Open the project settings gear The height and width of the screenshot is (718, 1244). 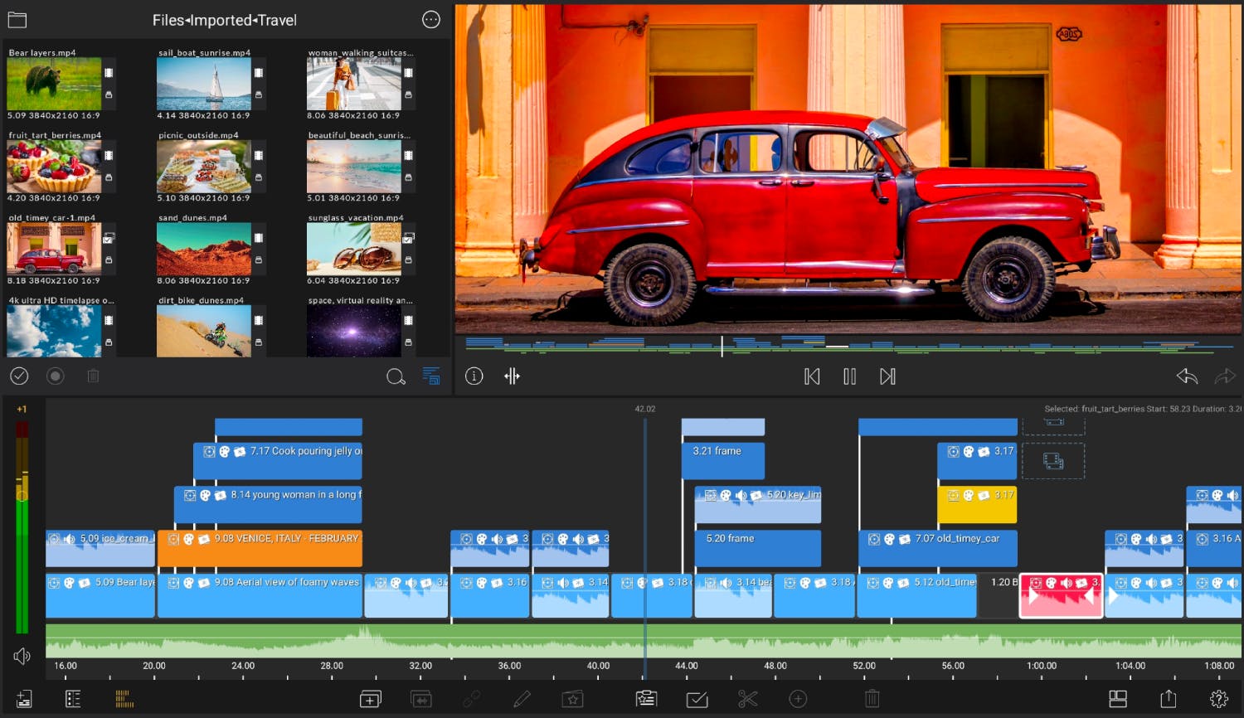(1218, 699)
